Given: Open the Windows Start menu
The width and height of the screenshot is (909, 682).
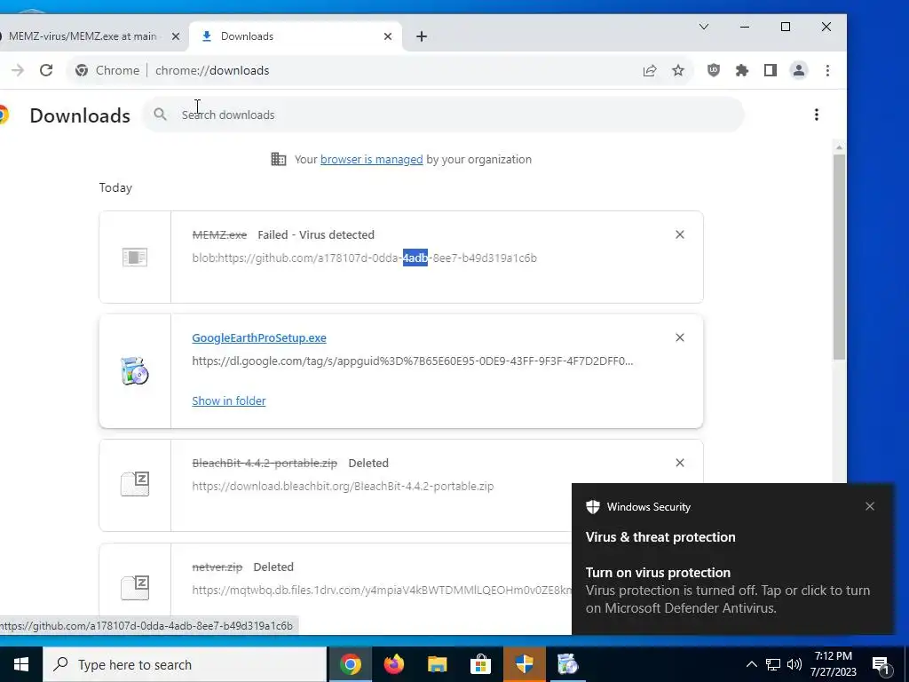Looking at the screenshot, I should 21,664.
